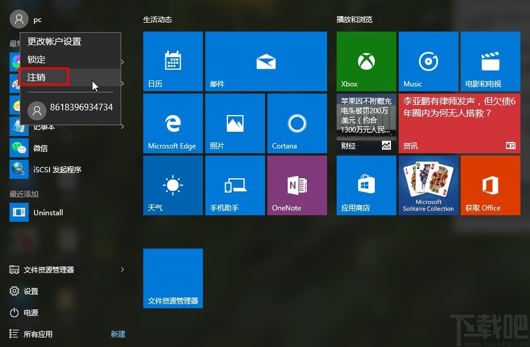Select 注销 to sign out
The image size is (530, 347).
(36, 77)
